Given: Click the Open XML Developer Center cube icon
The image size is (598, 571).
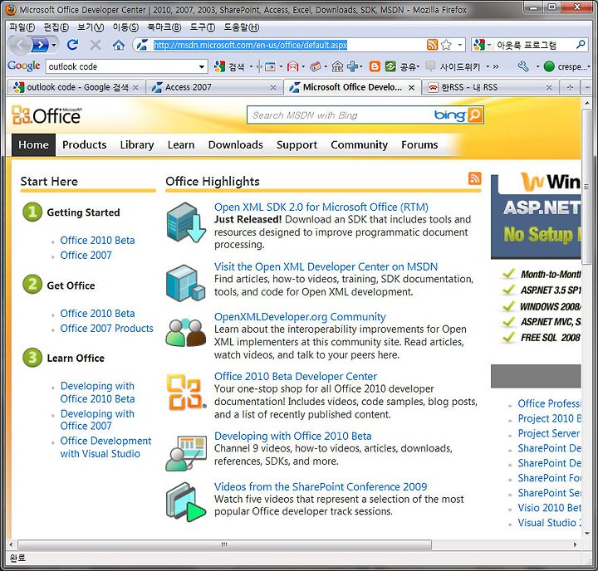Looking at the screenshot, I should pos(186,283).
